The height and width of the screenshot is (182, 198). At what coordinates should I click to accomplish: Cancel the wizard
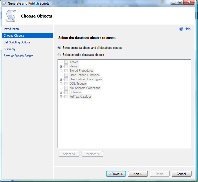pos(182,174)
